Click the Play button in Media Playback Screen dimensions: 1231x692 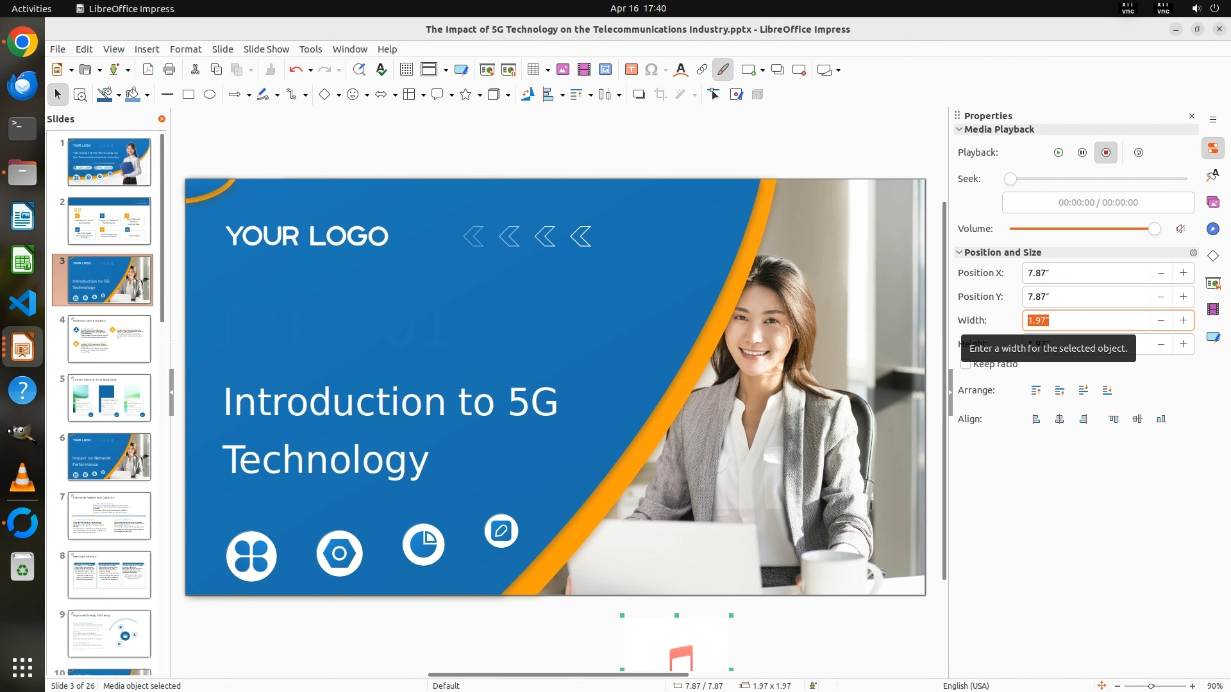pyautogui.click(x=1059, y=152)
